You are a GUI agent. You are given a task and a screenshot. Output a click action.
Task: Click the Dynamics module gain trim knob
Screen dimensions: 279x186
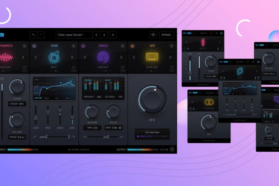24,68
